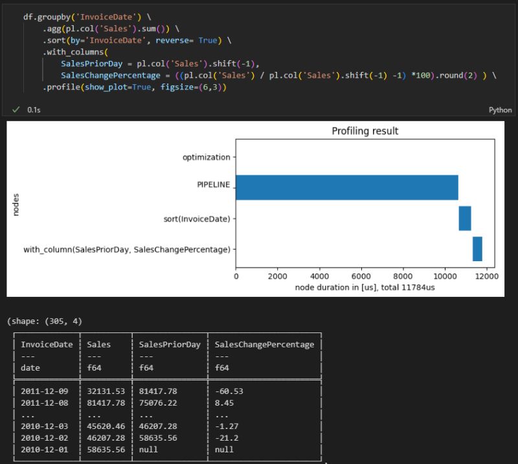This screenshot has width=518, height=464.
Task: Click the 2010-12-02 date cell
Action: [x=45, y=438]
